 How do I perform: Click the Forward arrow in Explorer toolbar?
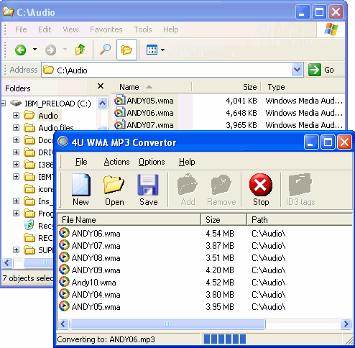point(50,50)
